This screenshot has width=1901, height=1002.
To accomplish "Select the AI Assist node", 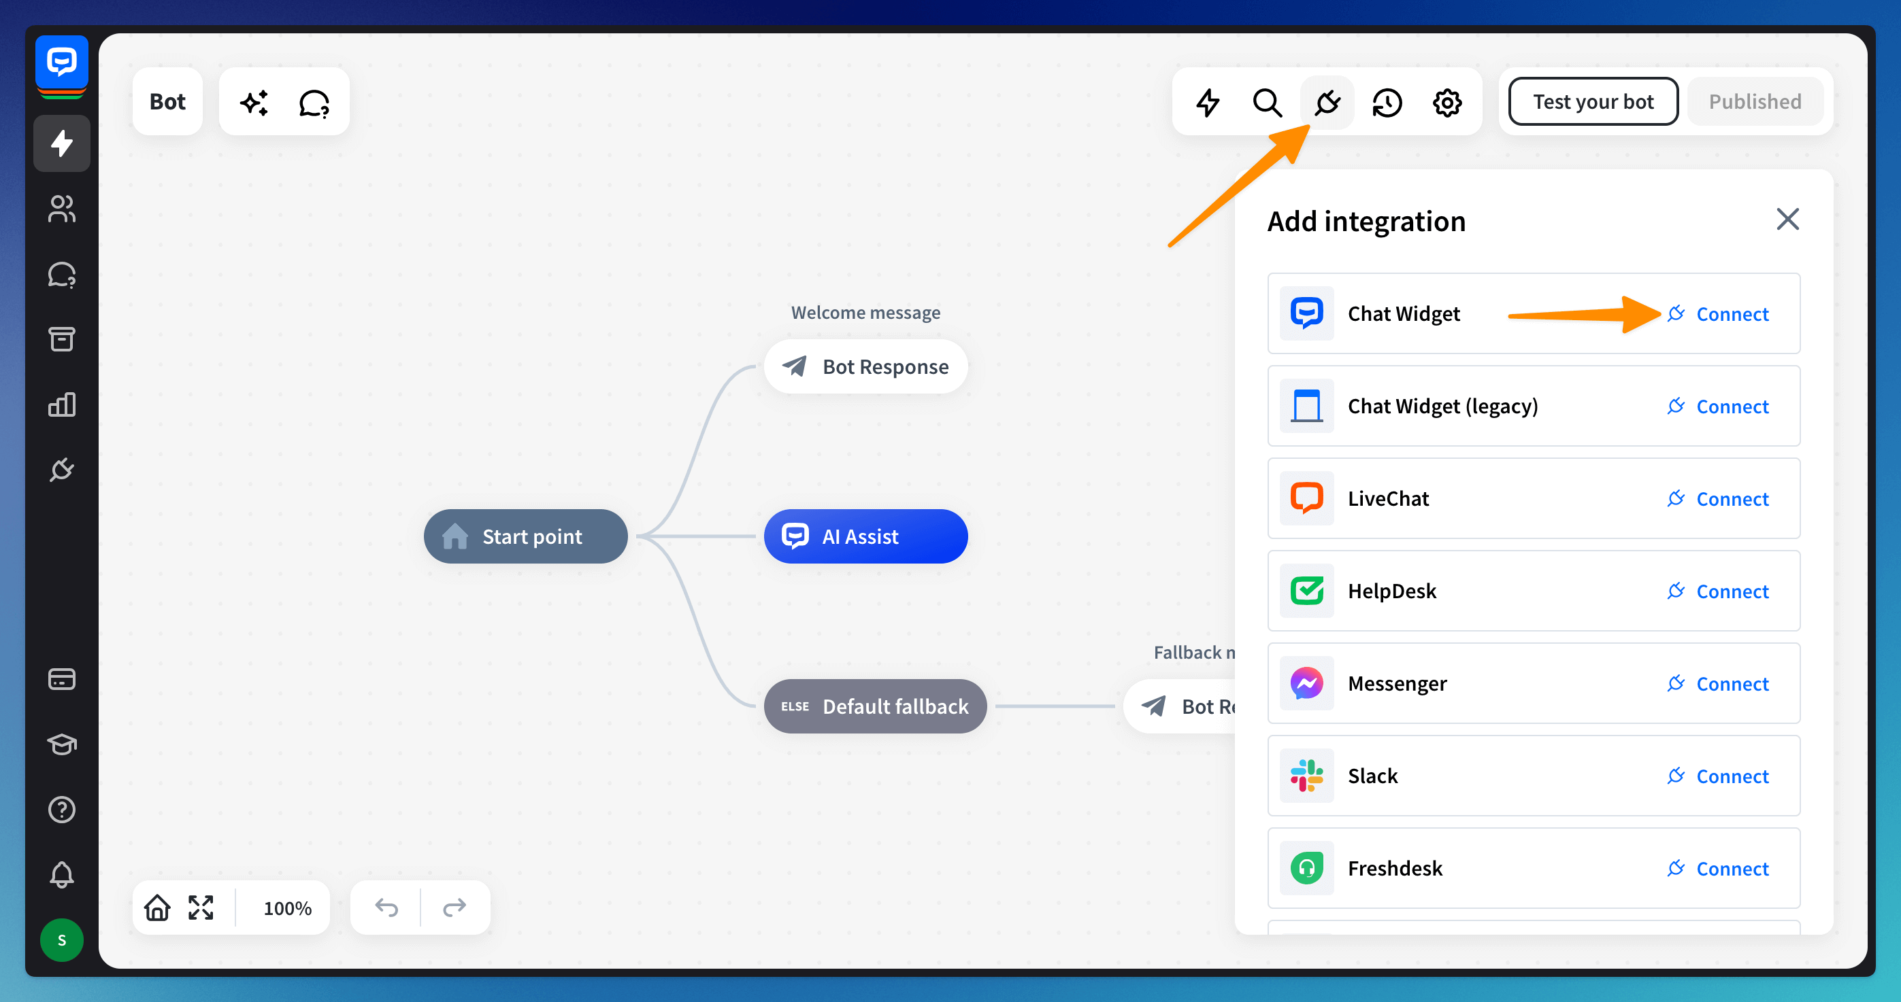I will 865,537.
